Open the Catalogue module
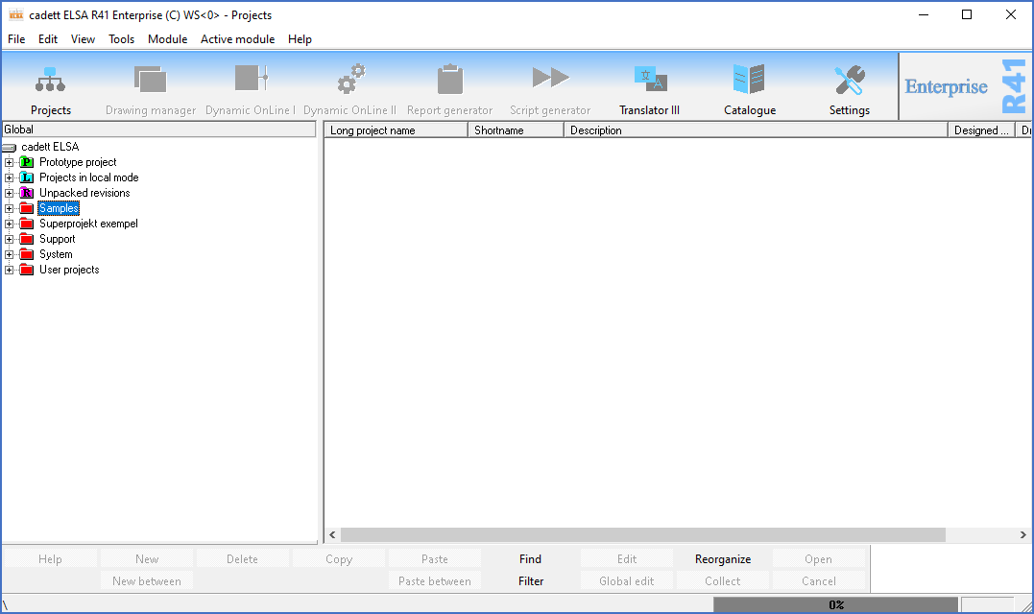1034x614 pixels. [x=749, y=79]
